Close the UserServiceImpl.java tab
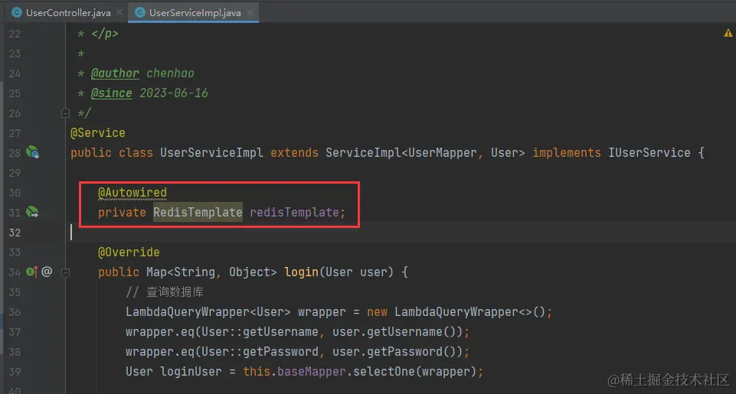736x394 pixels. tap(250, 13)
